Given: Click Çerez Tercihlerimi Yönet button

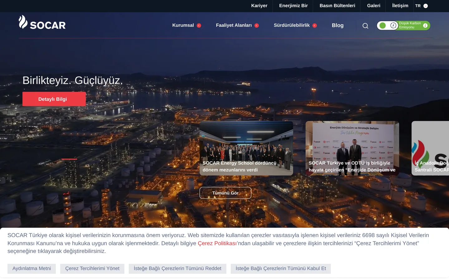Looking at the screenshot, I should click(92, 269).
